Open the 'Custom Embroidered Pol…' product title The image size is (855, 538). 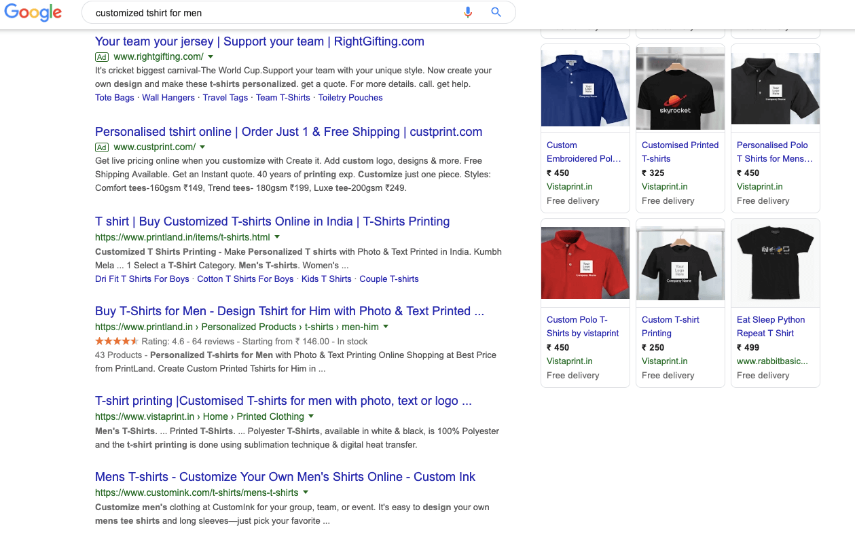(584, 152)
